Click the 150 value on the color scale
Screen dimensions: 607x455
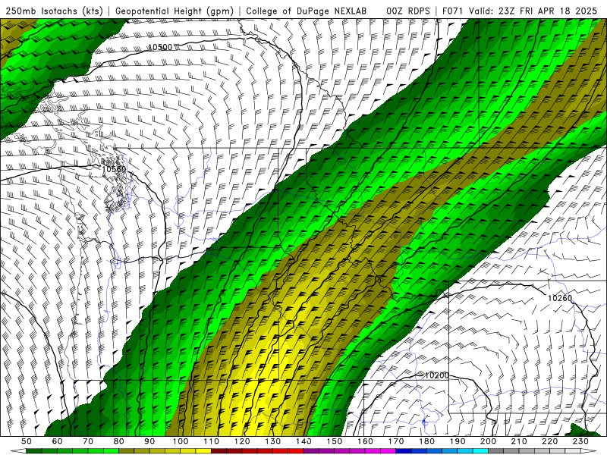click(335, 441)
